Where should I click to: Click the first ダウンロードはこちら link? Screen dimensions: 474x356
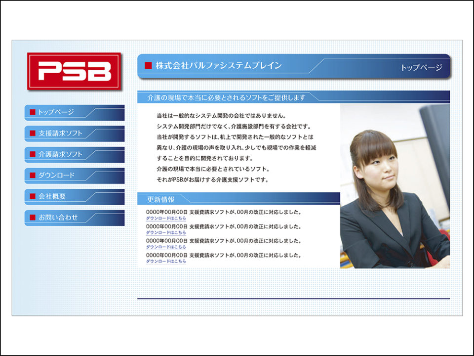166,218
